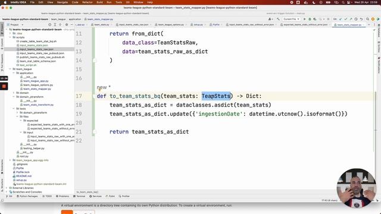Collapse the team_league folder in tree
The height and width of the screenshot is (214, 381).
[x=10, y=69]
